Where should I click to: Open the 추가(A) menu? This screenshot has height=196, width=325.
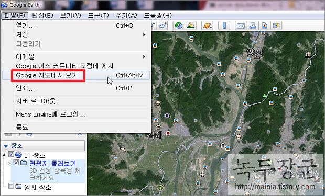(126, 16)
